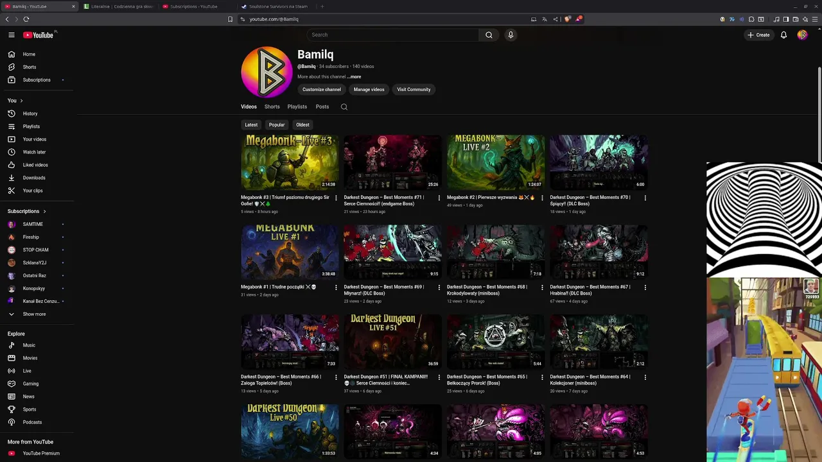
Task: Open the browser main menu icon
Action: 816,19
